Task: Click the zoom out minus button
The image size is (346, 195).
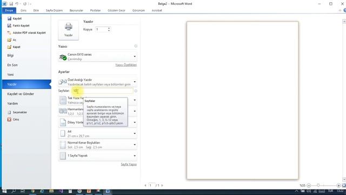Action: (309, 185)
